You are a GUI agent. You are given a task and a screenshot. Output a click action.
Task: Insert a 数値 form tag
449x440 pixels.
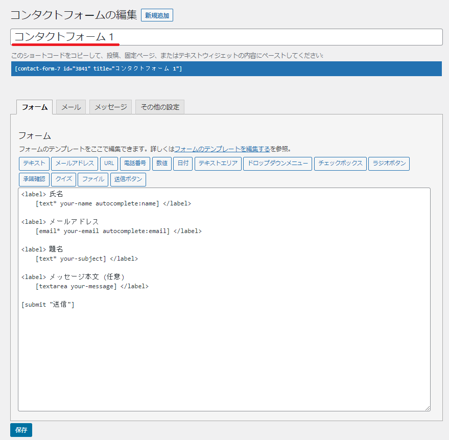(162, 164)
